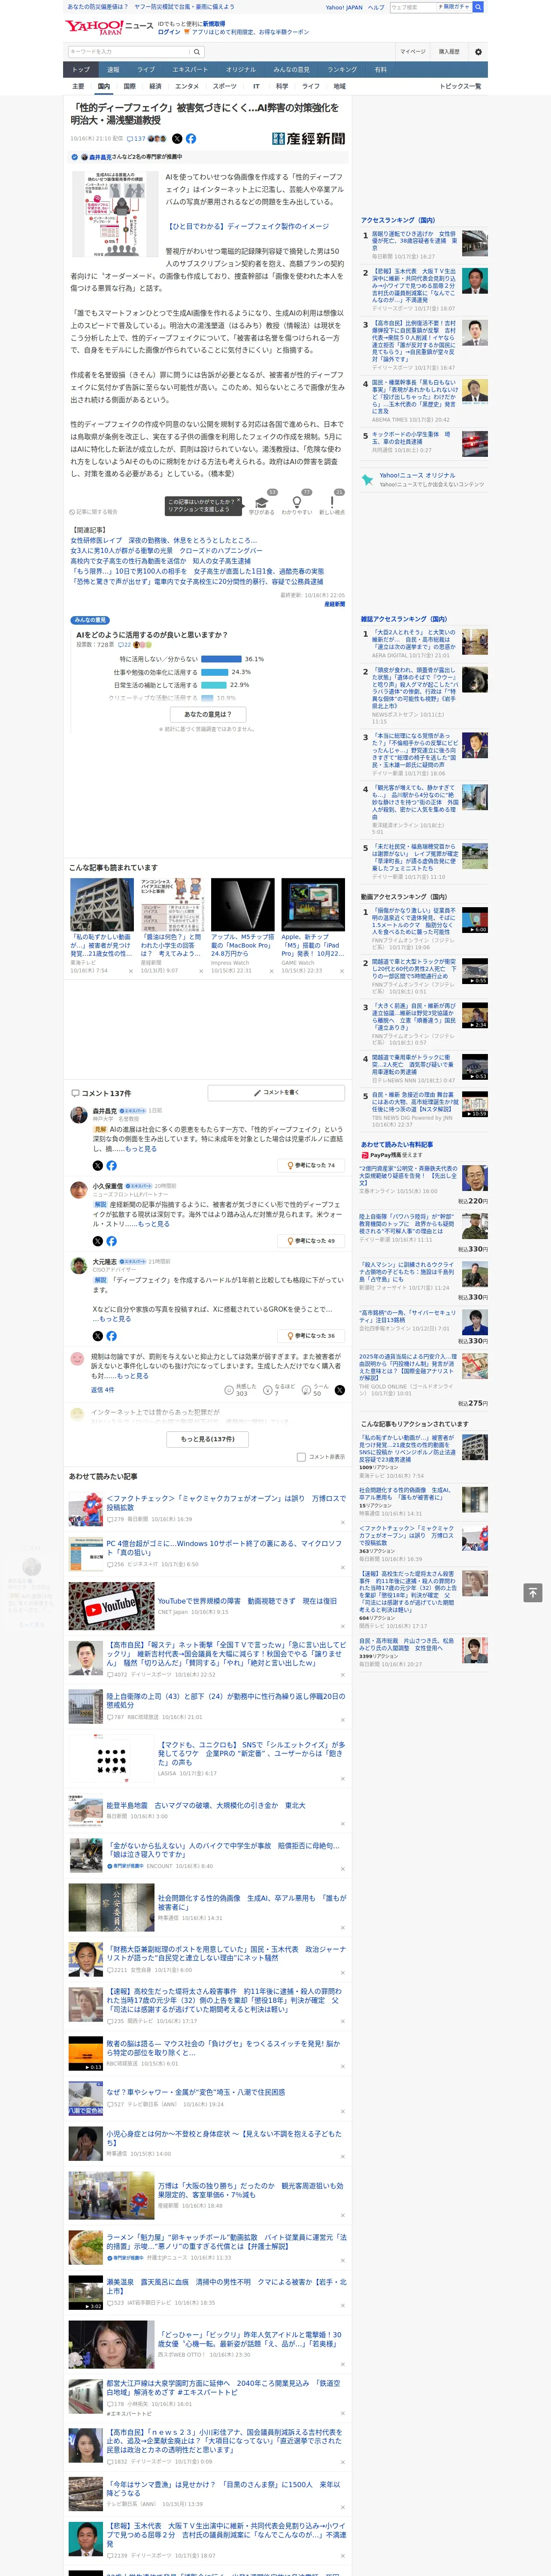Share 大元隆志's comment on Facebook

[111, 1336]
